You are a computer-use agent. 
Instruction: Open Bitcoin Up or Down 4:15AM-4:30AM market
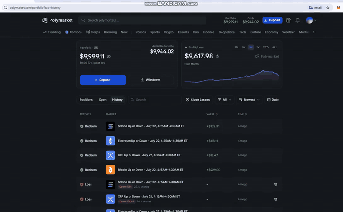point(151,170)
